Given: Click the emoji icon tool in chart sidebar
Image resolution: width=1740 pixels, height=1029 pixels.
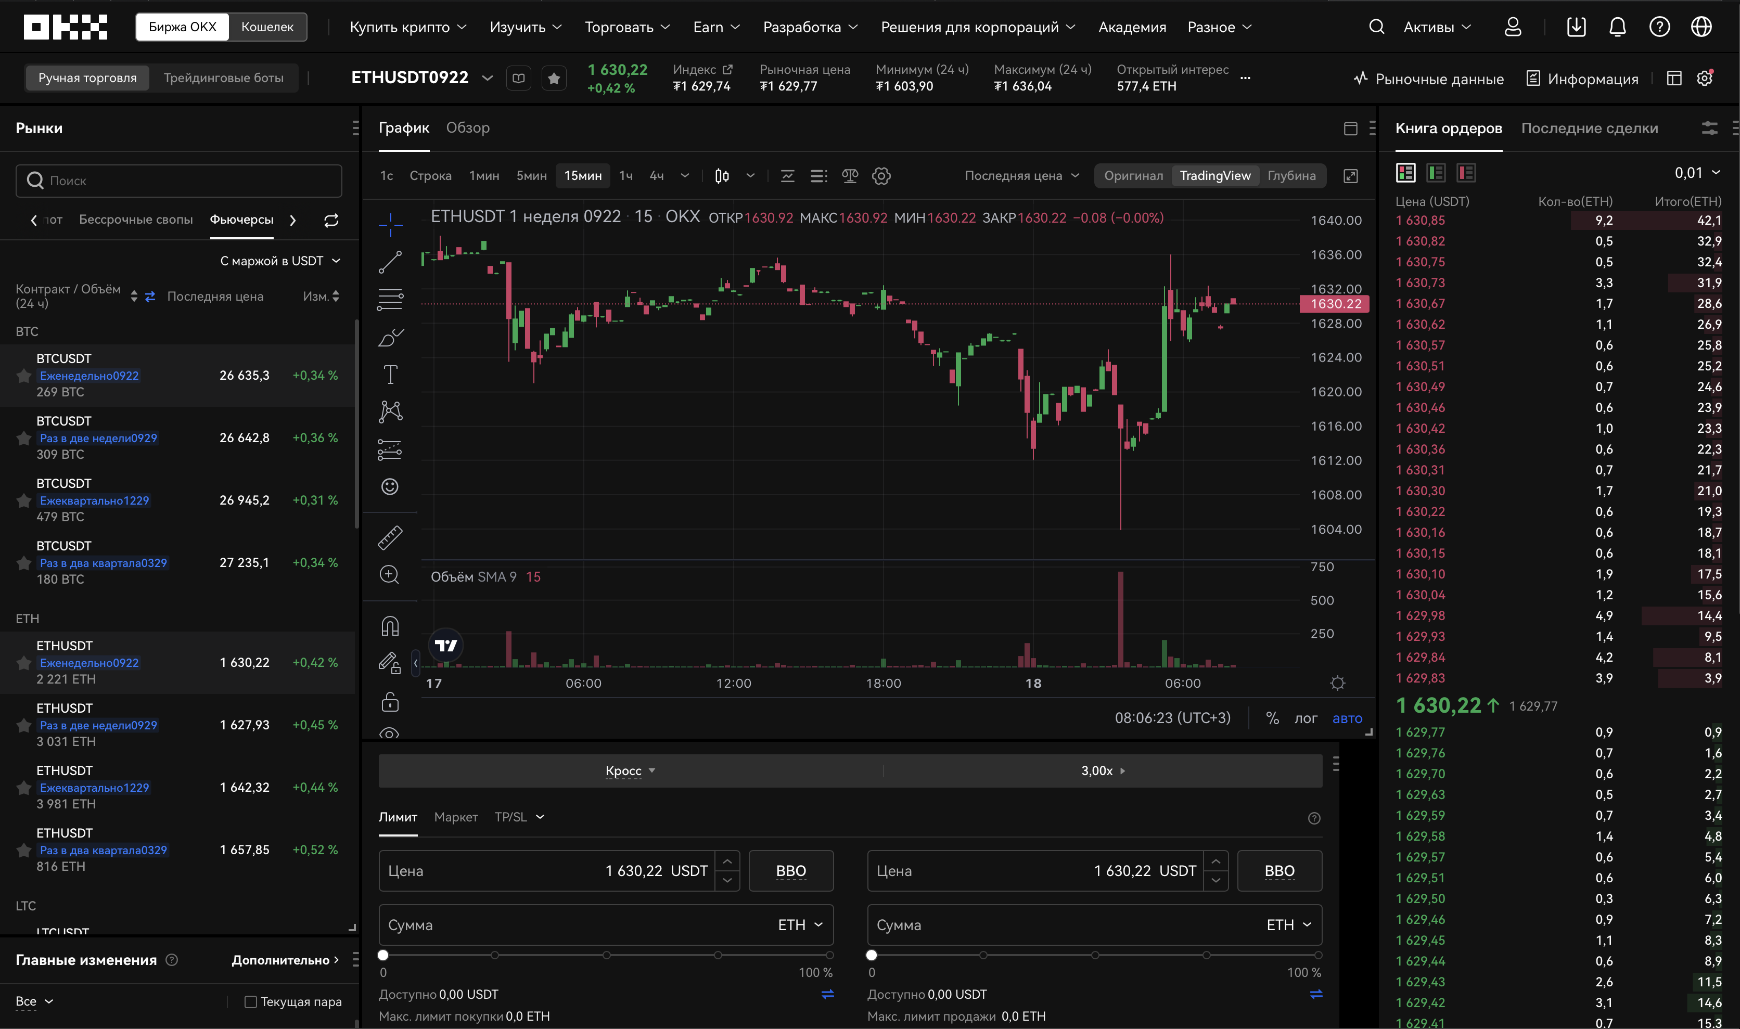Looking at the screenshot, I should 390,487.
